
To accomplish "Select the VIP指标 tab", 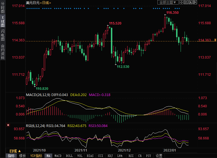I will 36,156.
